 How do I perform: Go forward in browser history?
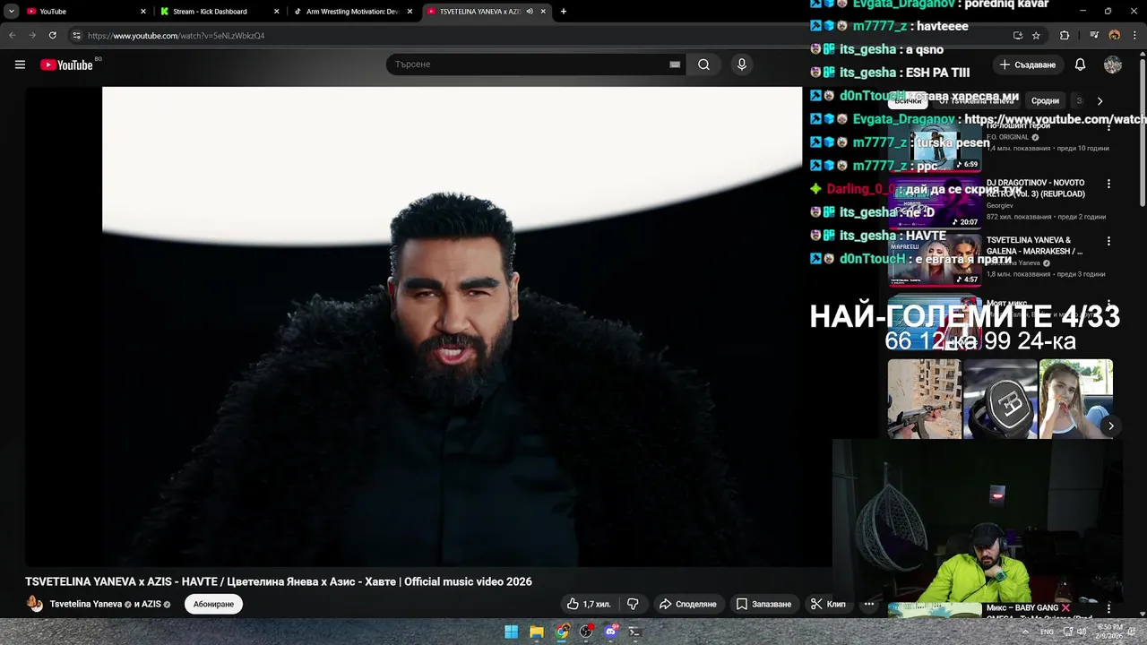32,36
